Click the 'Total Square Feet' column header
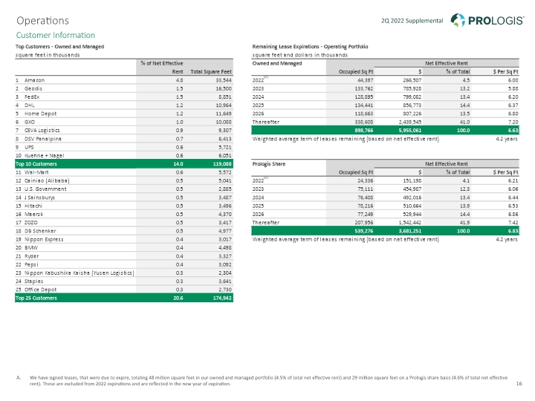Viewport: 535px width, 401px height. click(x=211, y=71)
